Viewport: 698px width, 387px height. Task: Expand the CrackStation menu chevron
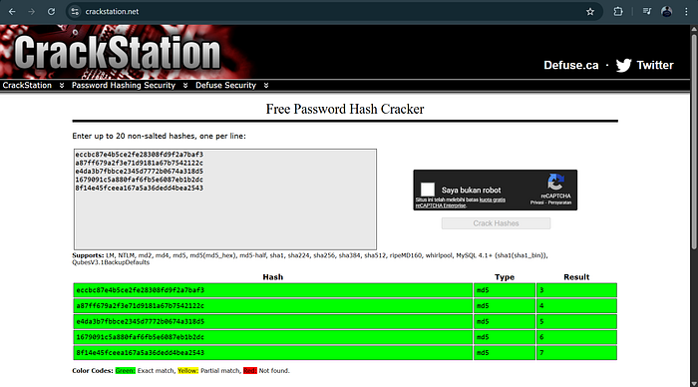pyautogui.click(x=62, y=85)
